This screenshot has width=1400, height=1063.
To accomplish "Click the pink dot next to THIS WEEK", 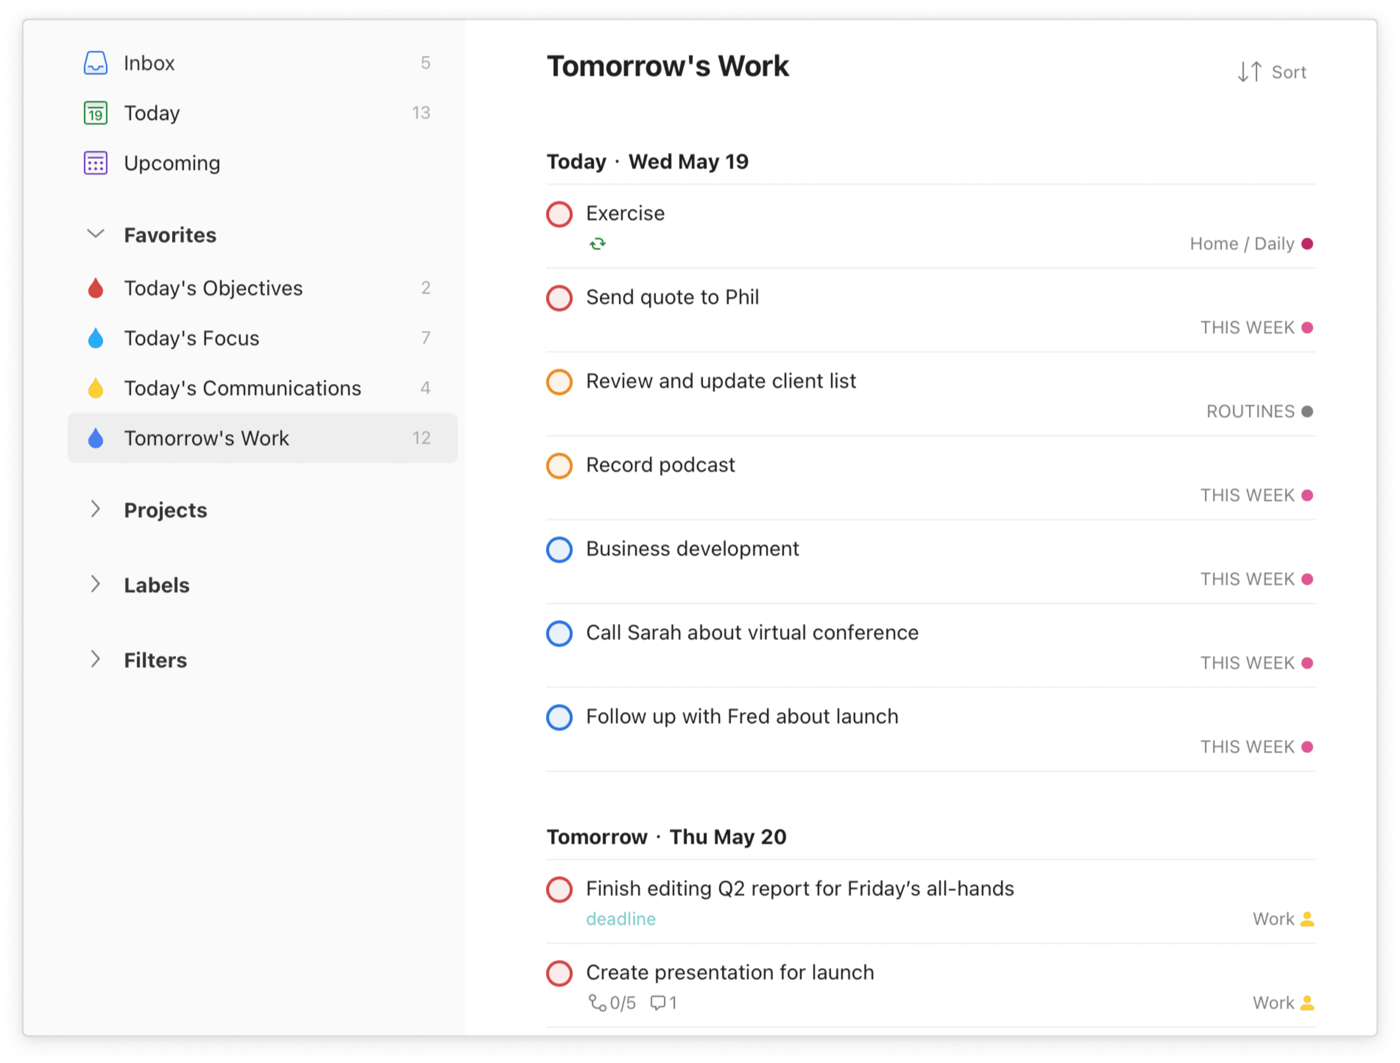I will [1308, 328].
